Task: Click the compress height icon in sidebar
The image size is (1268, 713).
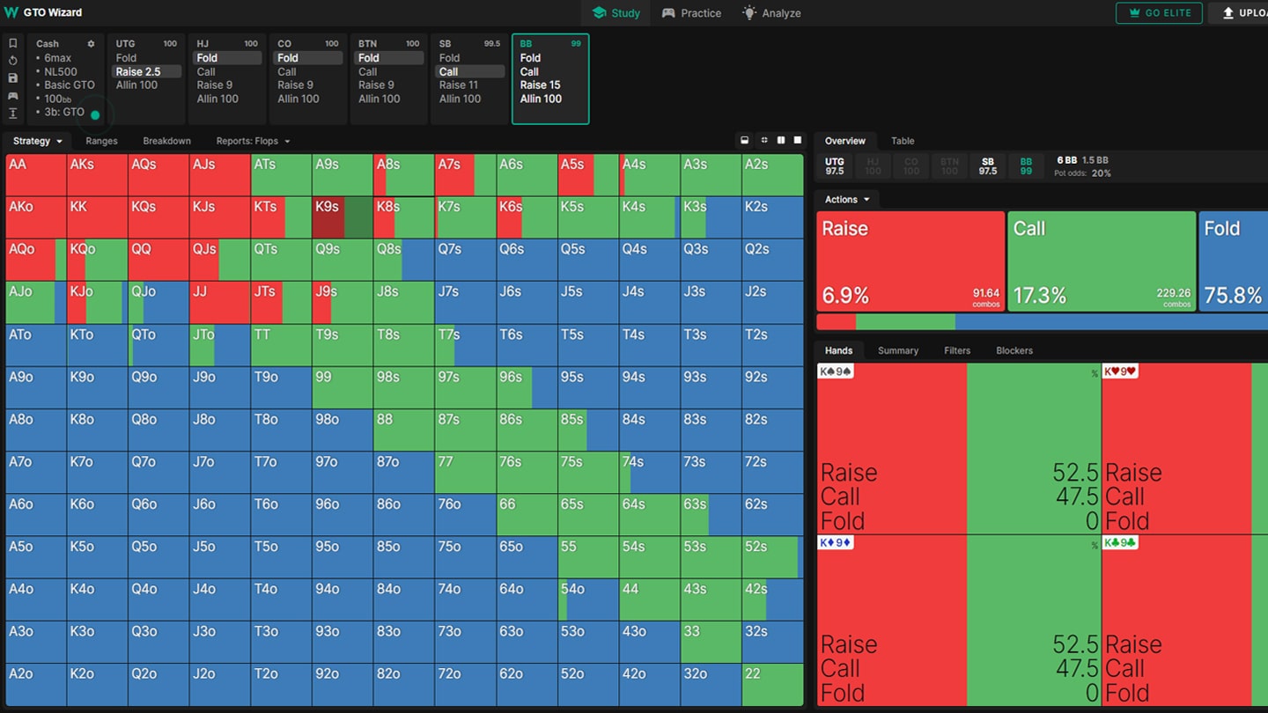Action: click(12, 114)
